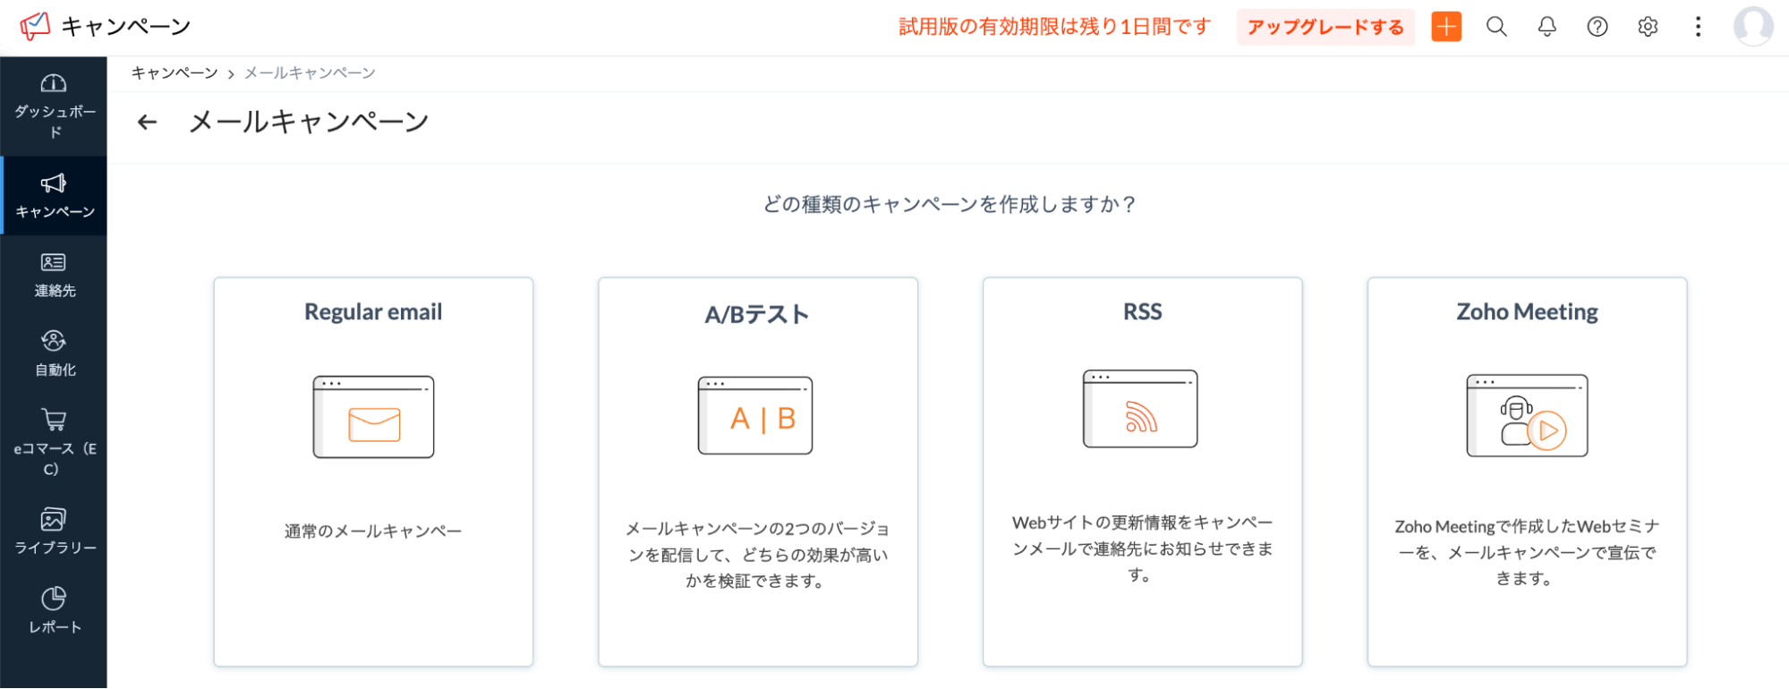Select 連絡先 in the sidebar
The image size is (1789, 689).
(x=54, y=275)
